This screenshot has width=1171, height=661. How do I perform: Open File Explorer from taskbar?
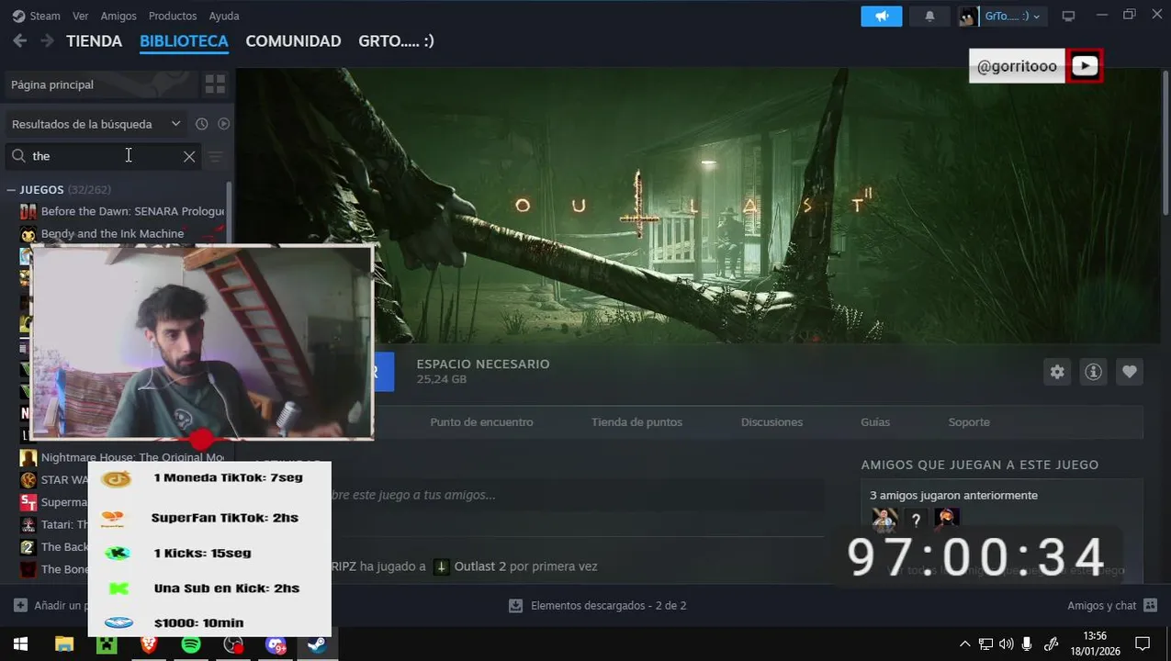click(x=63, y=644)
